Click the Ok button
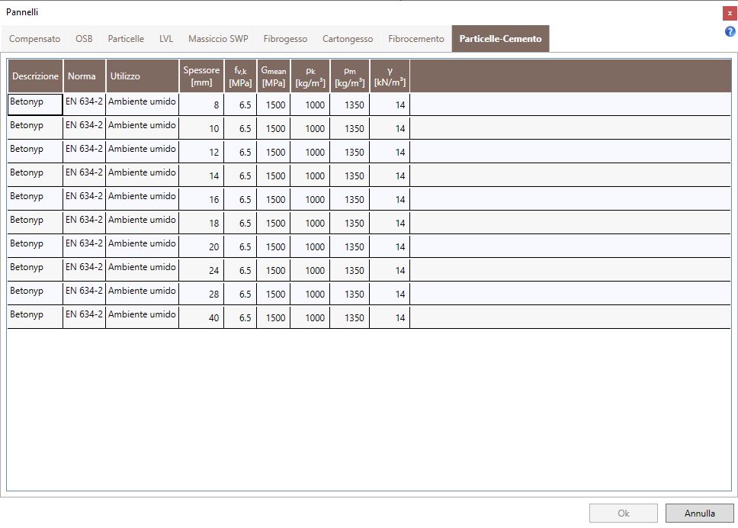The image size is (738, 528). [623, 513]
